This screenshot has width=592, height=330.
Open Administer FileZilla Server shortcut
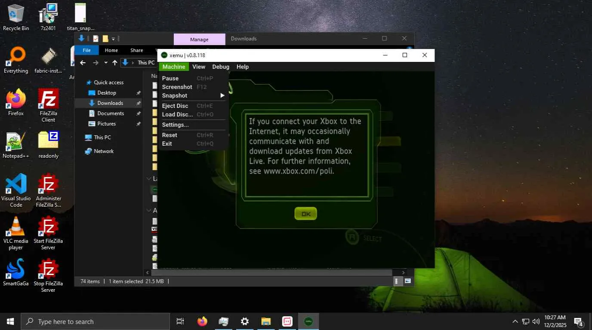pos(48,190)
